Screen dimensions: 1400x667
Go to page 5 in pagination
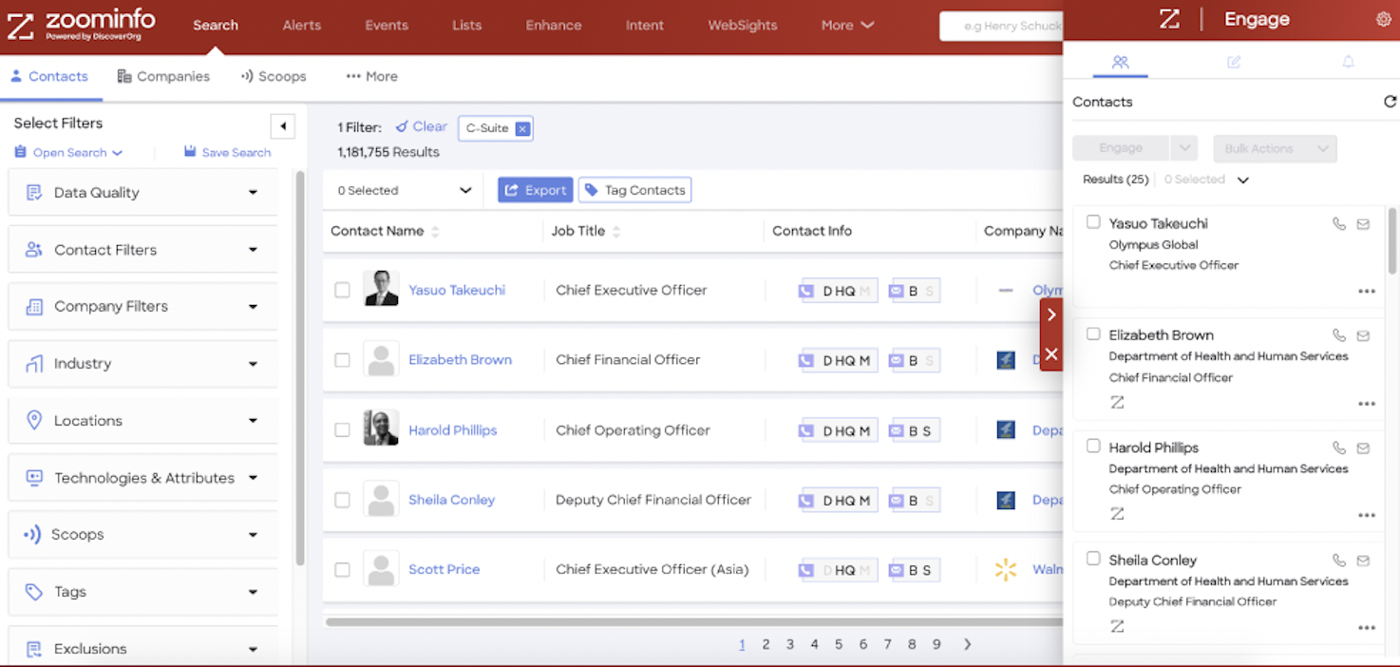coord(839,644)
